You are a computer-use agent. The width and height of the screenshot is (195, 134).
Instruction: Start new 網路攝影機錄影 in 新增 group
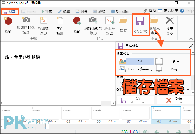click(x=26, y=25)
